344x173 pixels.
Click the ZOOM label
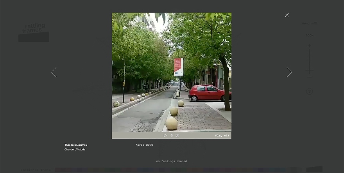pos(309,35)
